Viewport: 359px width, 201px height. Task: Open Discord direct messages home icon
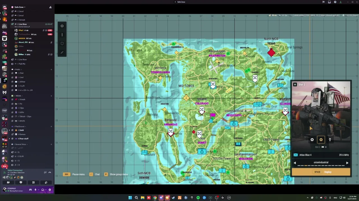coord(4,7)
